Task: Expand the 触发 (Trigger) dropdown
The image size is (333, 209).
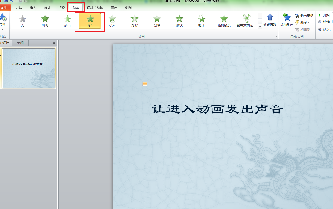Action: [x=302, y=22]
